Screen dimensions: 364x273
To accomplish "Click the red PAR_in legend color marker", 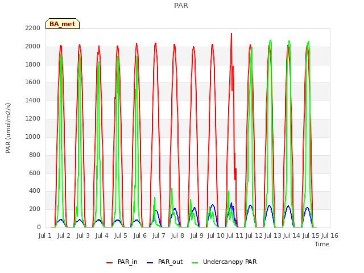I will coord(109,263).
